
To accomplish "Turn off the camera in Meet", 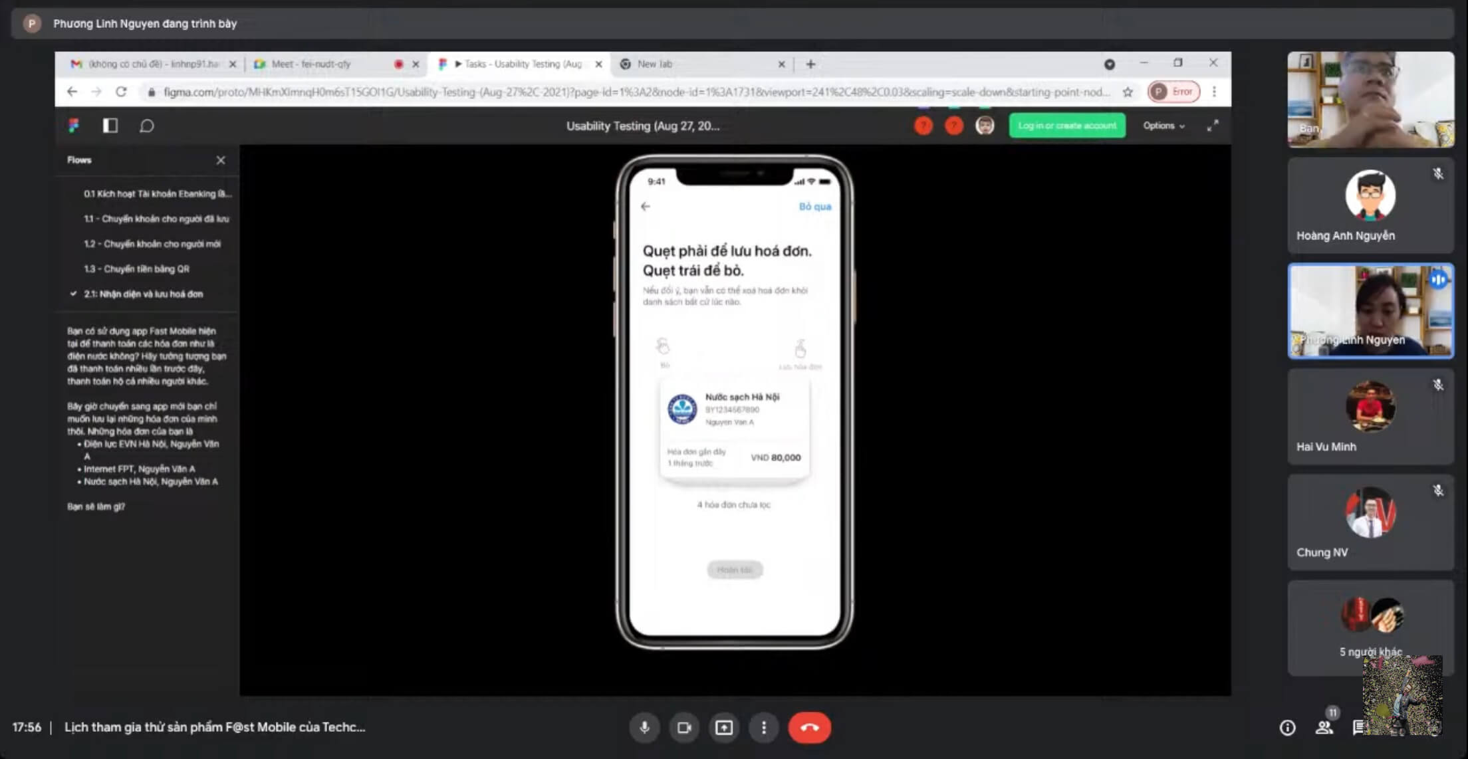I will click(683, 727).
